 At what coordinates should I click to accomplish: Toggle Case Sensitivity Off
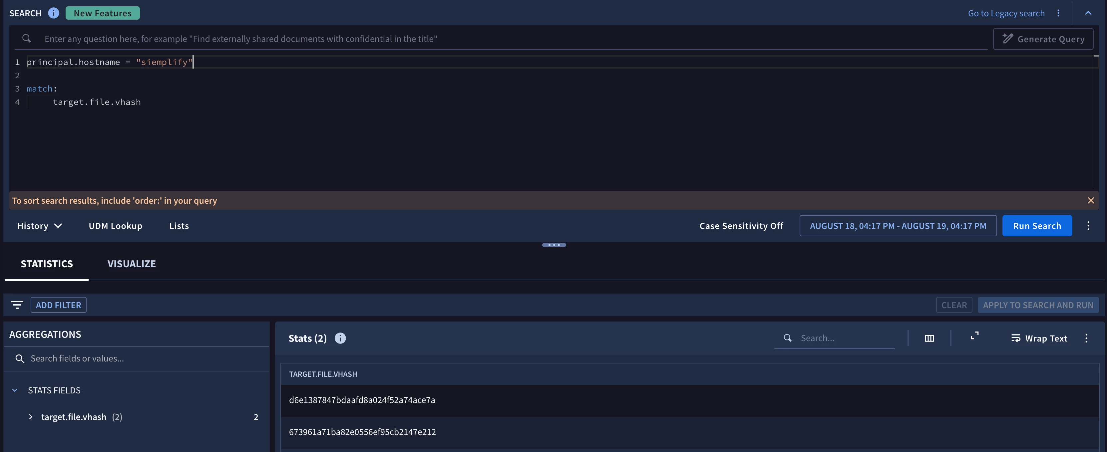tap(741, 226)
